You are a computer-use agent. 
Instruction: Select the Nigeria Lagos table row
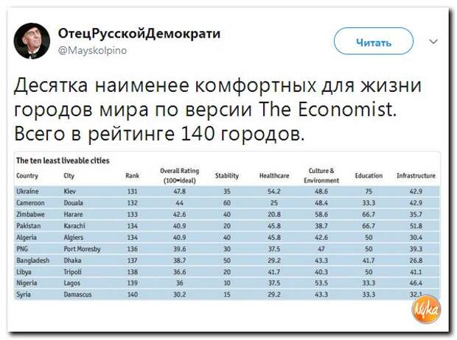(227, 283)
